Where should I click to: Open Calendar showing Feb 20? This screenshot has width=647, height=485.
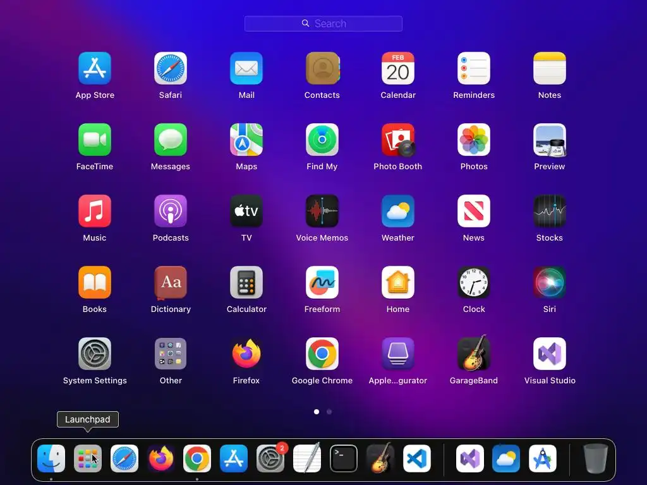click(398, 68)
